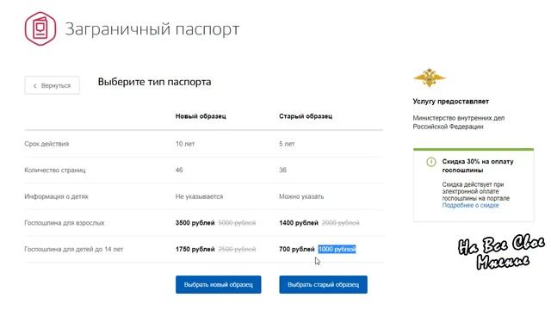Click the 700 рублей price
The width and height of the screenshot is (551, 310).
coord(296,249)
